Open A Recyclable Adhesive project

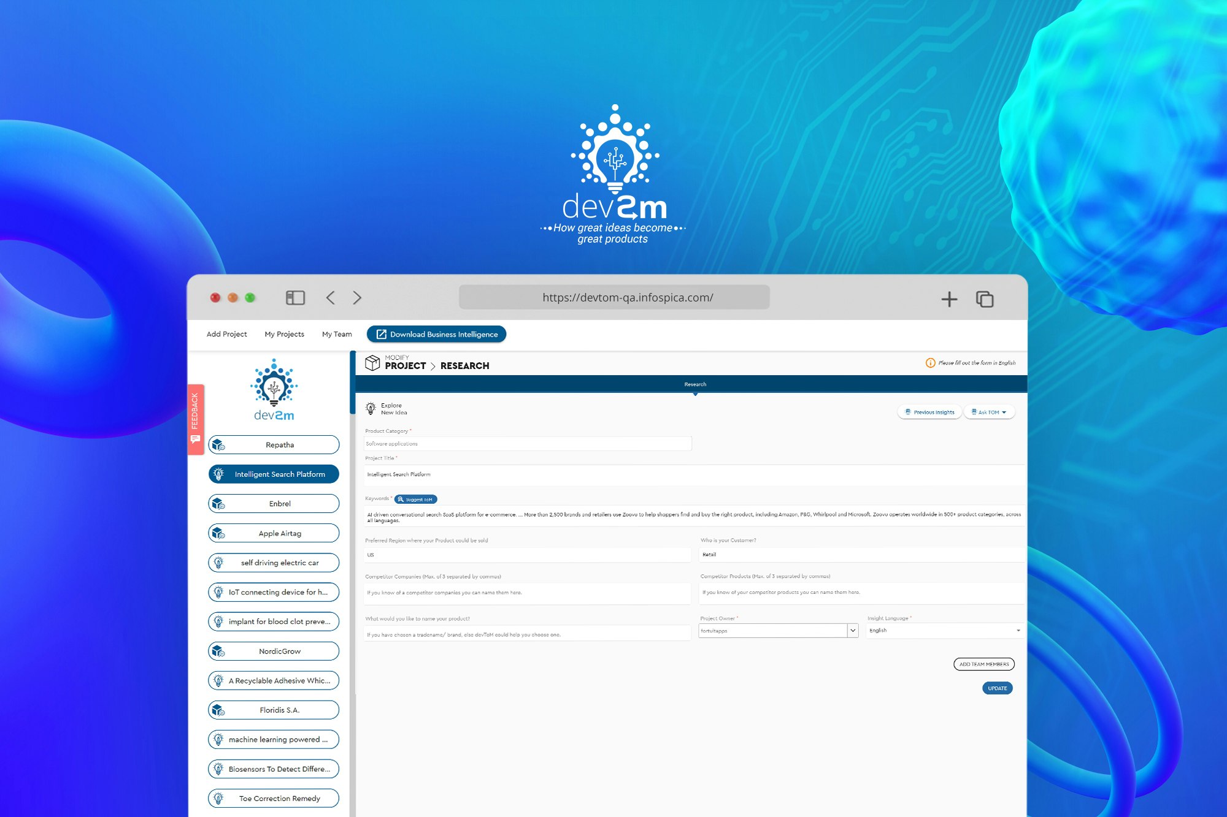(274, 680)
